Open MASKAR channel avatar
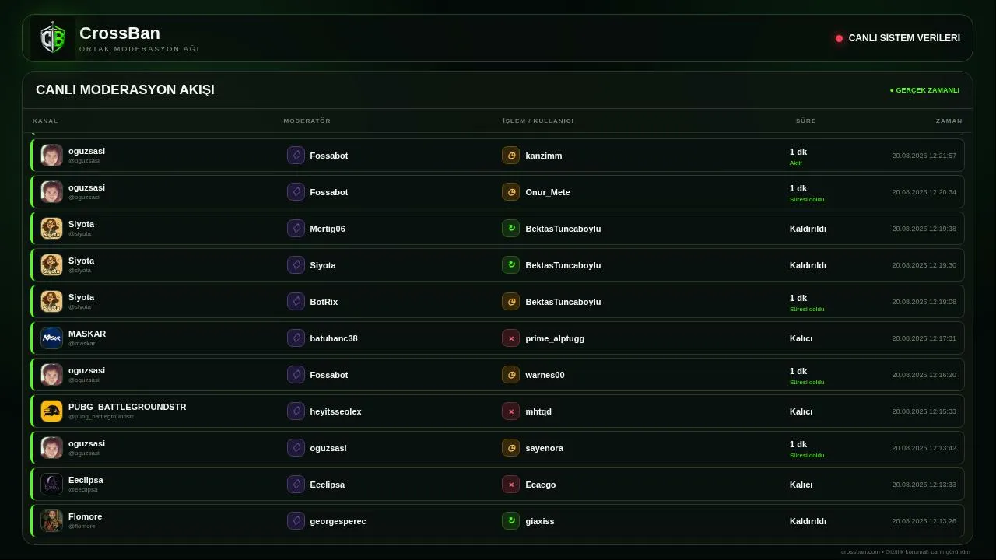The height and width of the screenshot is (560, 996). click(51, 338)
